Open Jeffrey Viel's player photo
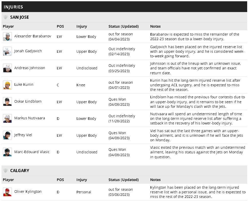 click(7, 135)
